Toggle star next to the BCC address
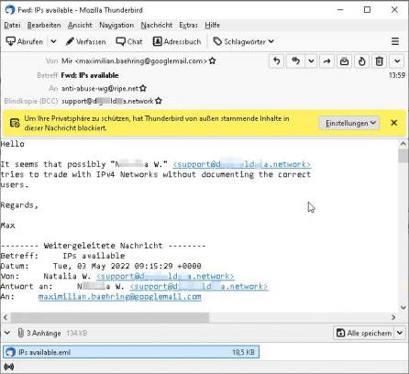This screenshot has width=409, height=374. click(159, 101)
